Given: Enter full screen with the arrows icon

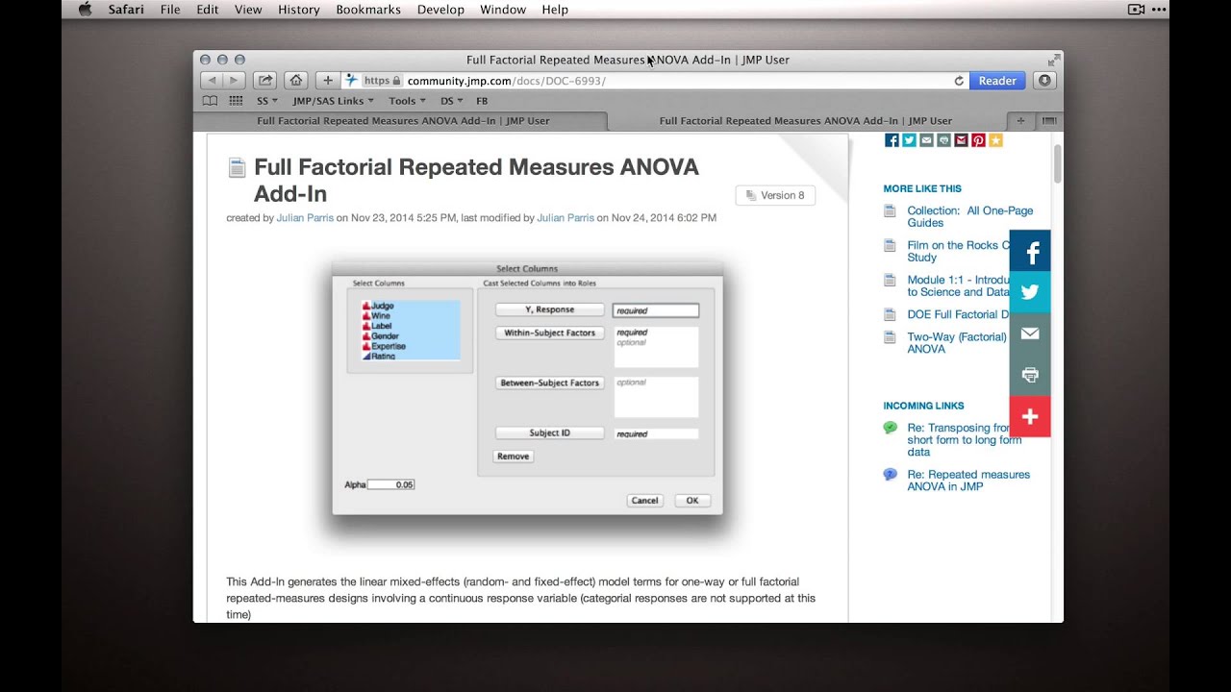Looking at the screenshot, I should [1053, 60].
